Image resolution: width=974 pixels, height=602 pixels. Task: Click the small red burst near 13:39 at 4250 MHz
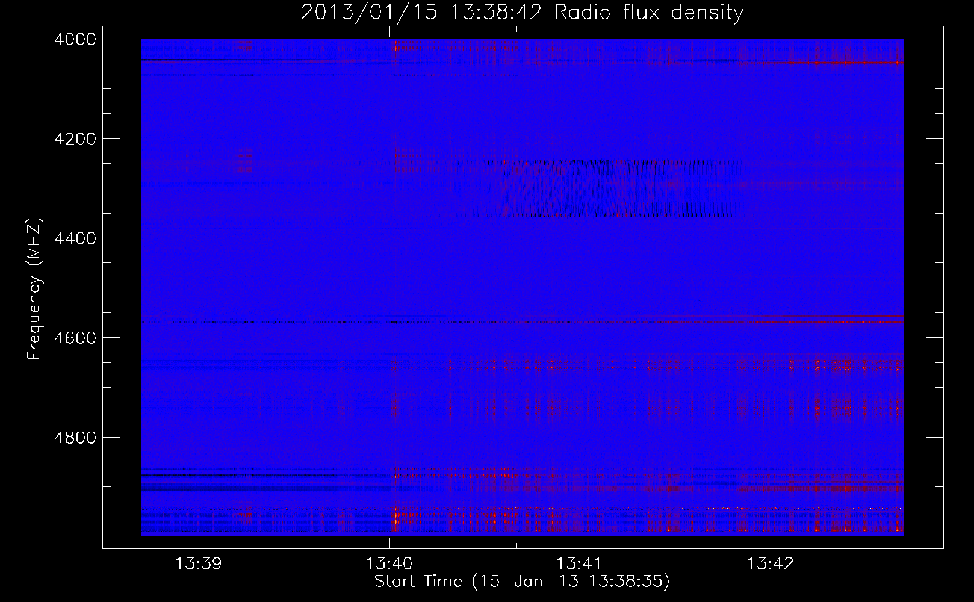click(x=244, y=160)
